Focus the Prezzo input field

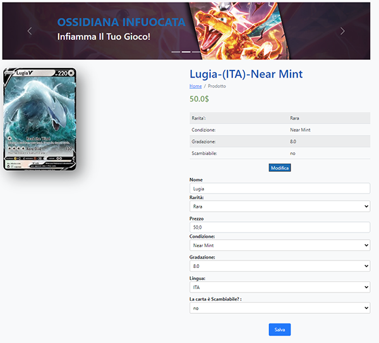[280, 227]
